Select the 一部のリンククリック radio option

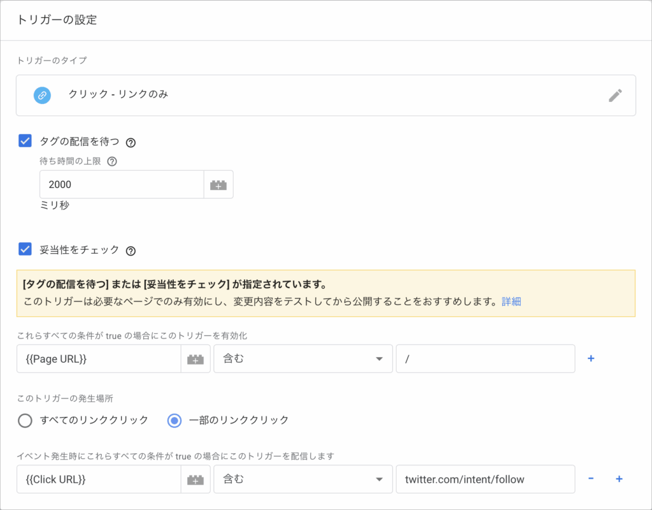174,420
